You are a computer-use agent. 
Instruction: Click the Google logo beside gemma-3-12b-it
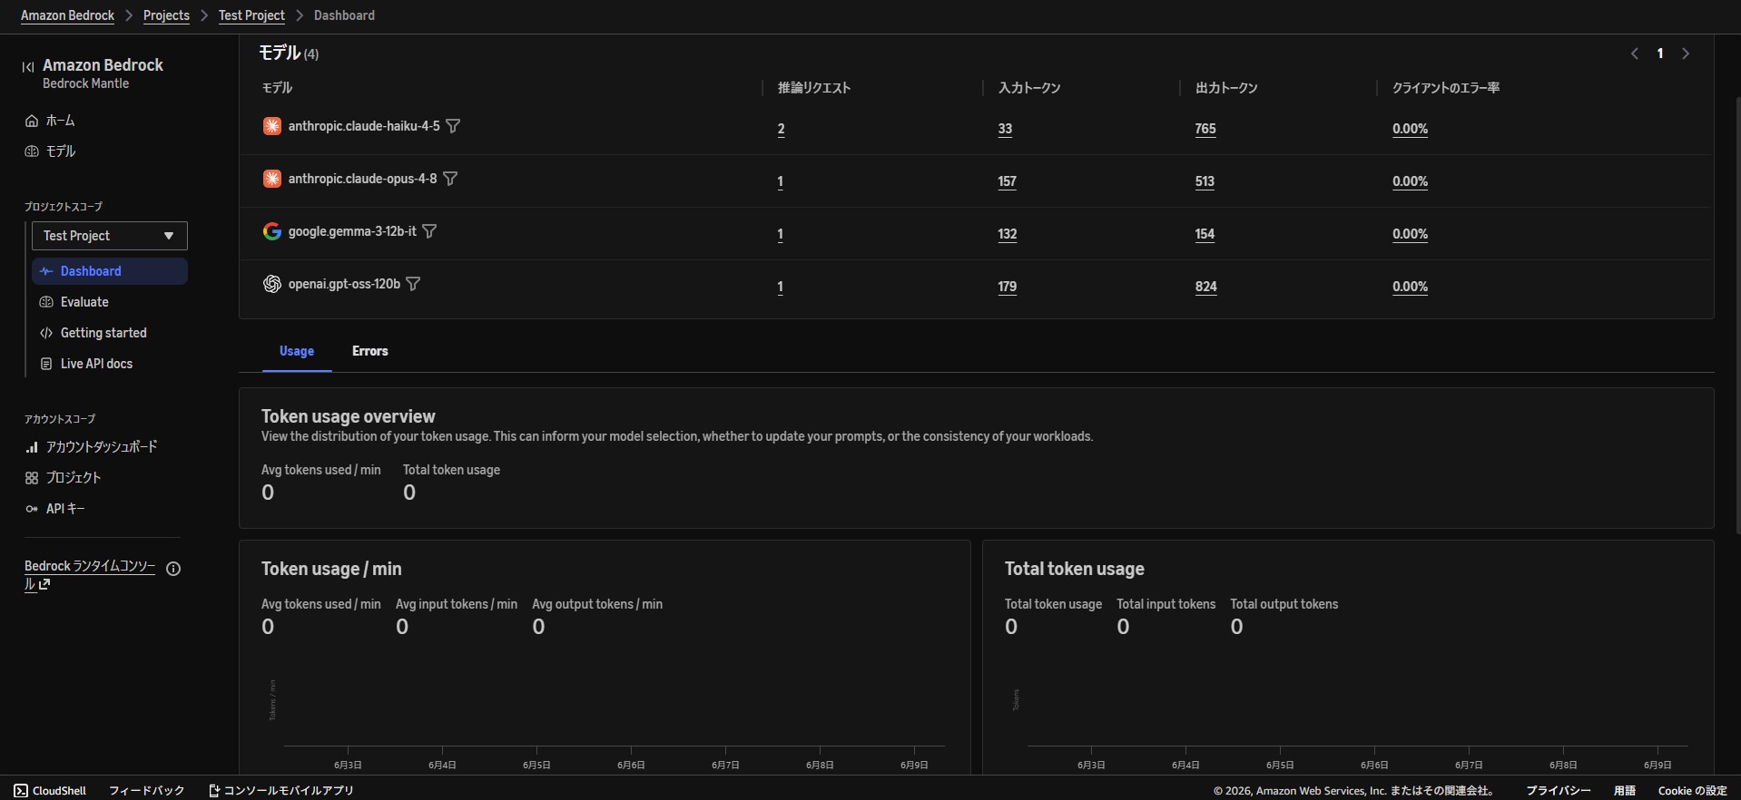(x=271, y=231)
